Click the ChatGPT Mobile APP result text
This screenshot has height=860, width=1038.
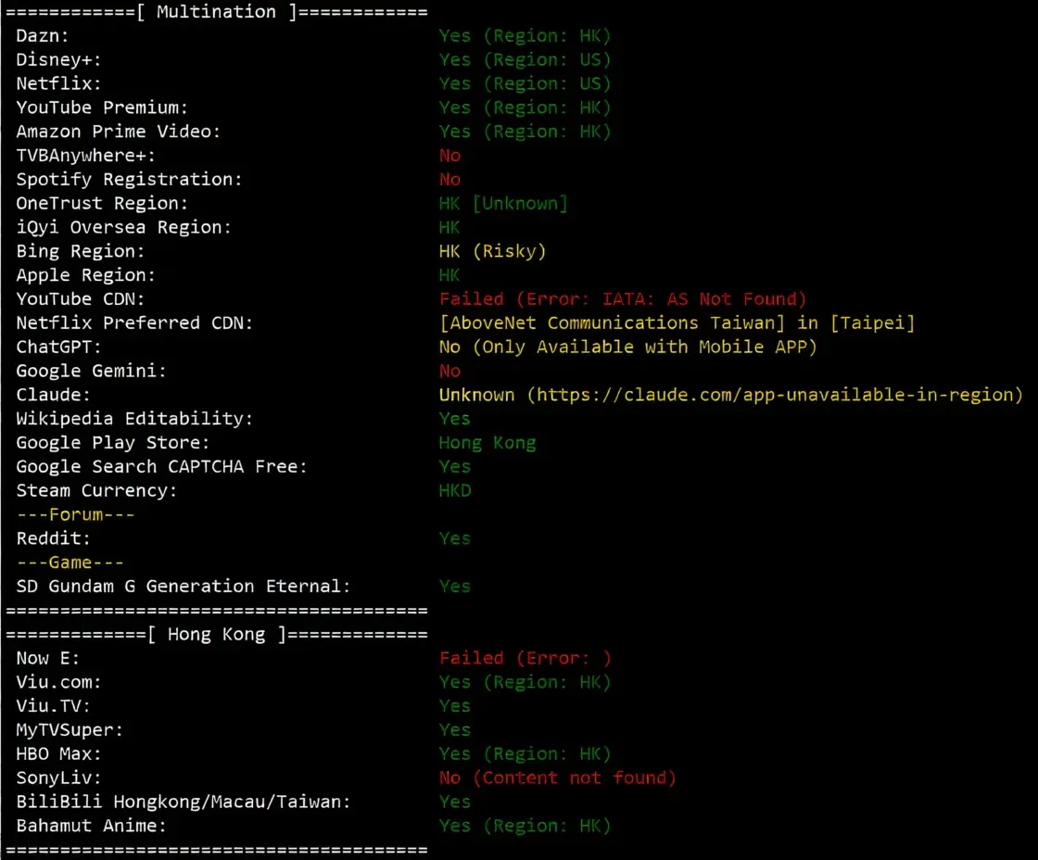(627, 347)
